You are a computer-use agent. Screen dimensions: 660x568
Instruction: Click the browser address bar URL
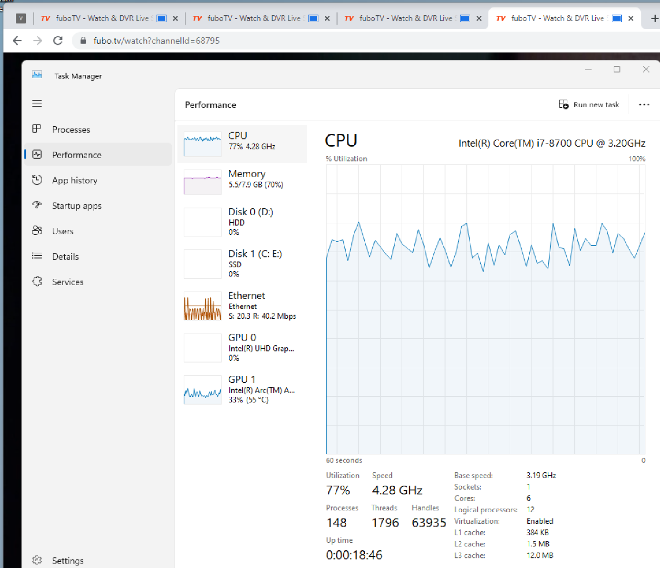coord(157,41)
